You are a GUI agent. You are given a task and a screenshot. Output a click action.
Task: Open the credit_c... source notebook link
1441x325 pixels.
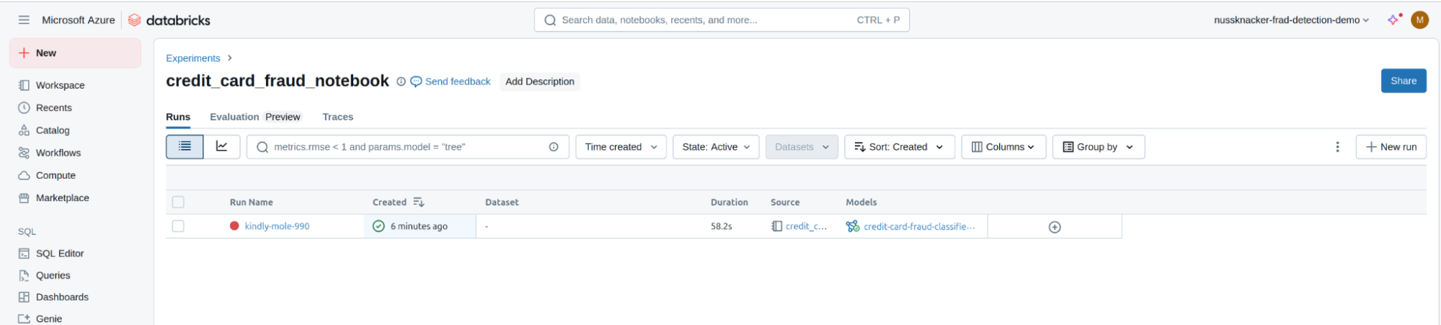[x=799, y=226]
